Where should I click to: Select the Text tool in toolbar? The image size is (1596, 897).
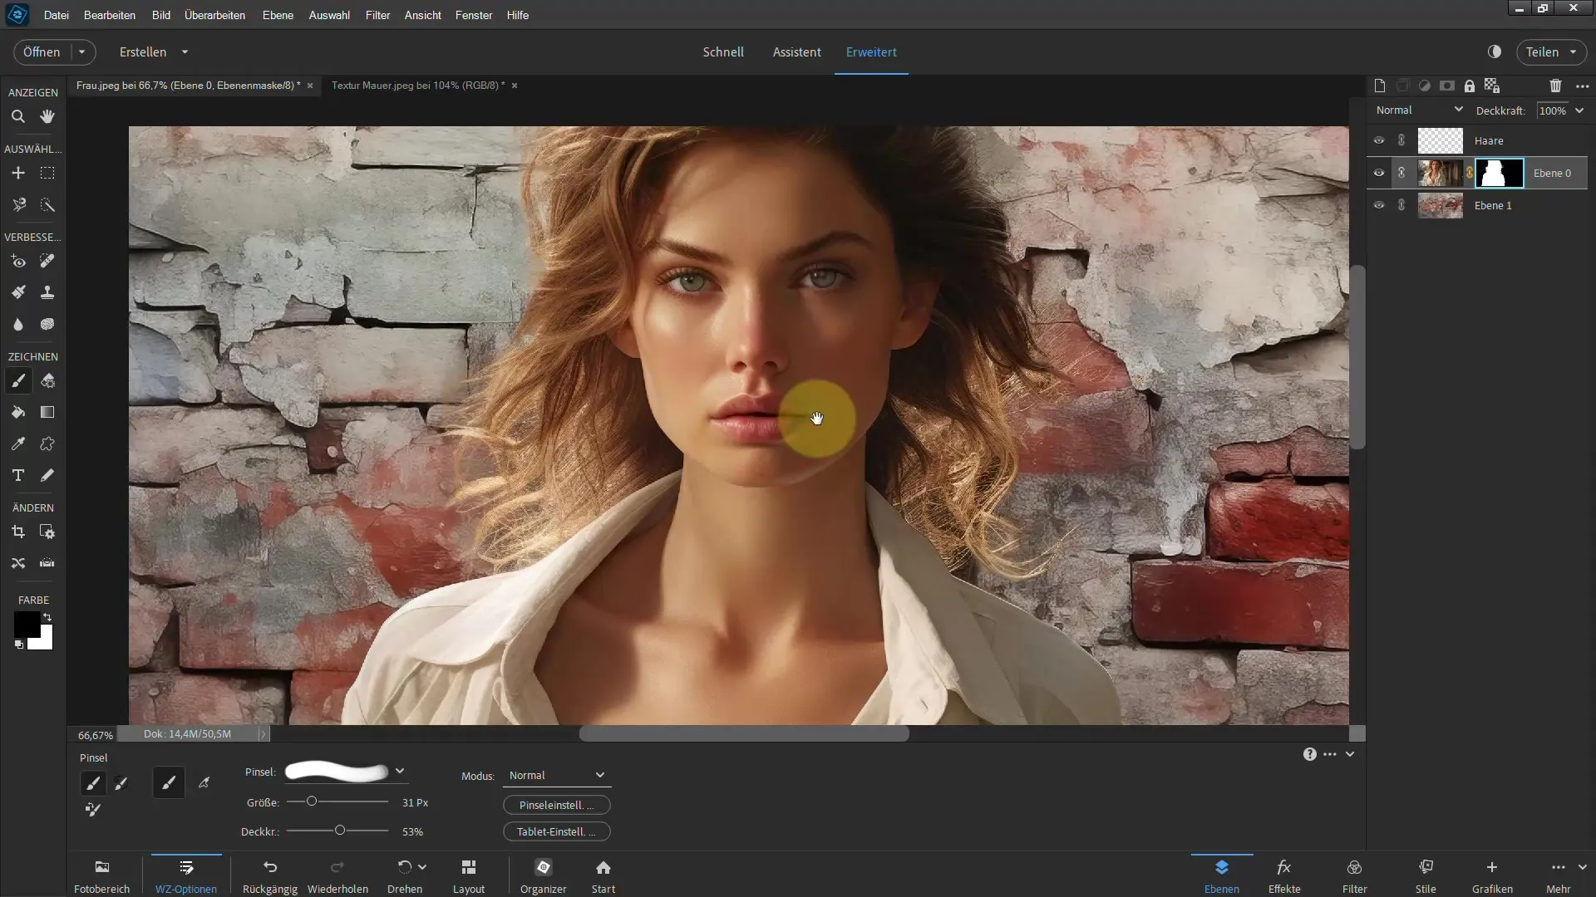[17, 475]
